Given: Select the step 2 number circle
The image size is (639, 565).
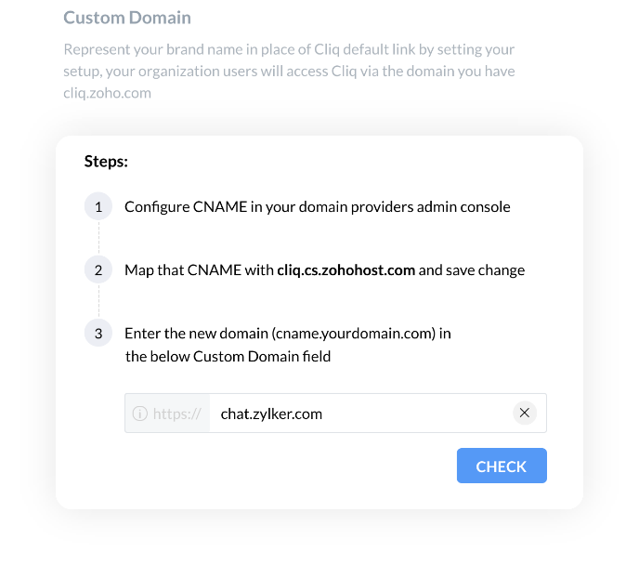Looking at the screenshot, I should 98,270.
